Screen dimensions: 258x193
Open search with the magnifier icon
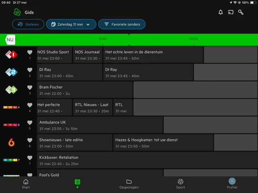pos(241,12)
